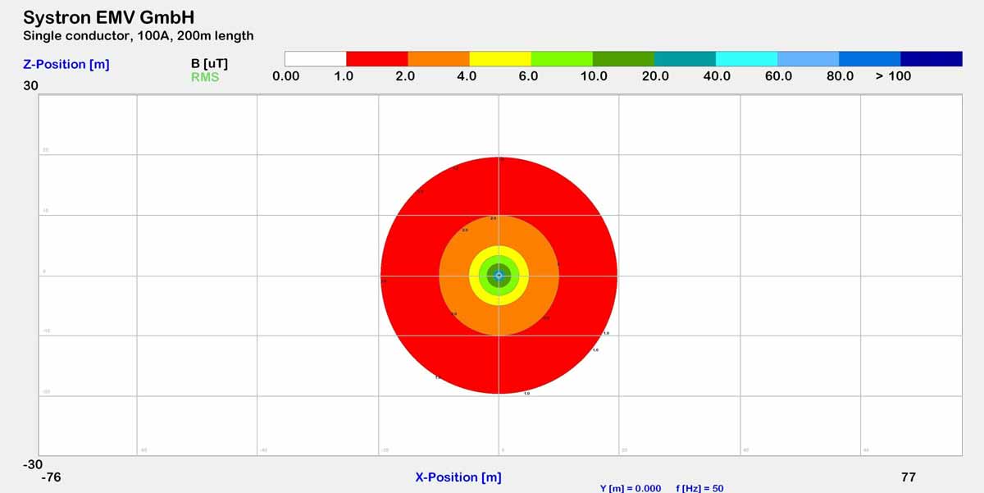Click the red 1.0 legend color swatch

(377, 58)
